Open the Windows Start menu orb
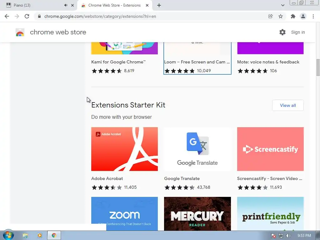Image resolution: width=320 pixels, height=240 pixels. (x=8, y=235)
